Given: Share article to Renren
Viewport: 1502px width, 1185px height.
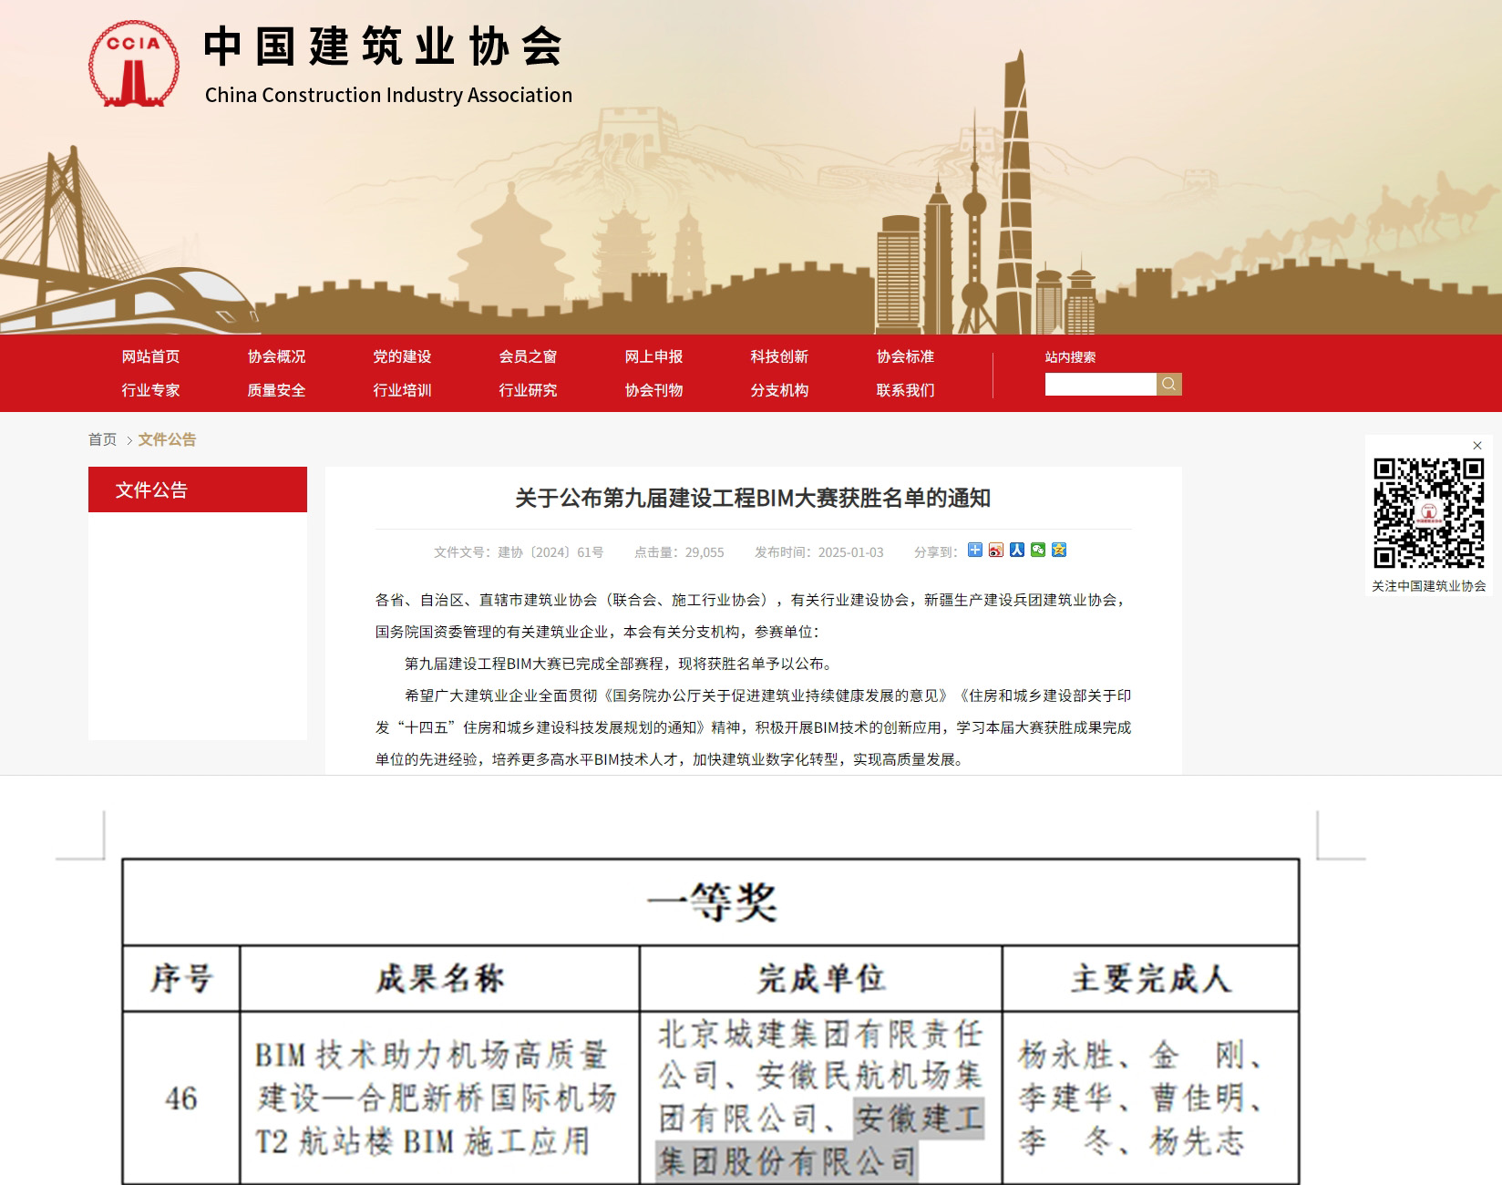Looking at the screenshot, I should coord(1016,550).
